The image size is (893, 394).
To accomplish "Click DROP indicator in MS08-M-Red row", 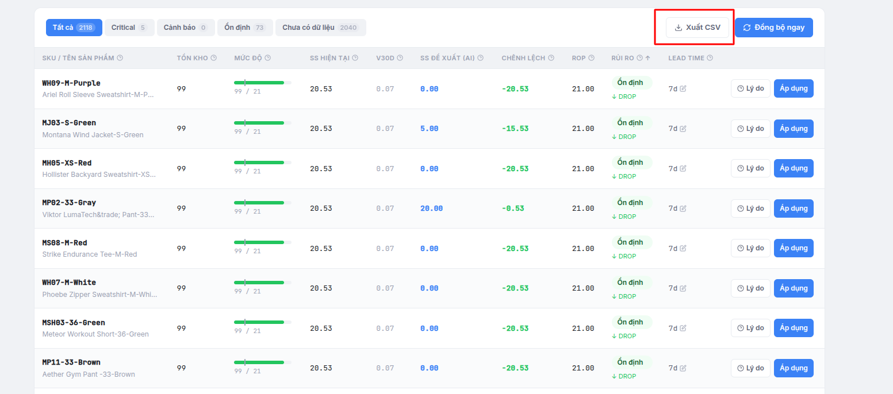I will tap(624, 256).
